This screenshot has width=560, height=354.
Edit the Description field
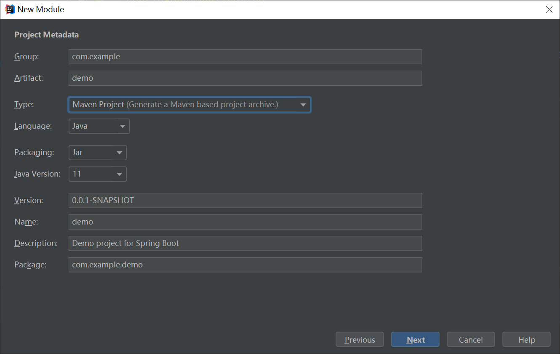point(245,243)
